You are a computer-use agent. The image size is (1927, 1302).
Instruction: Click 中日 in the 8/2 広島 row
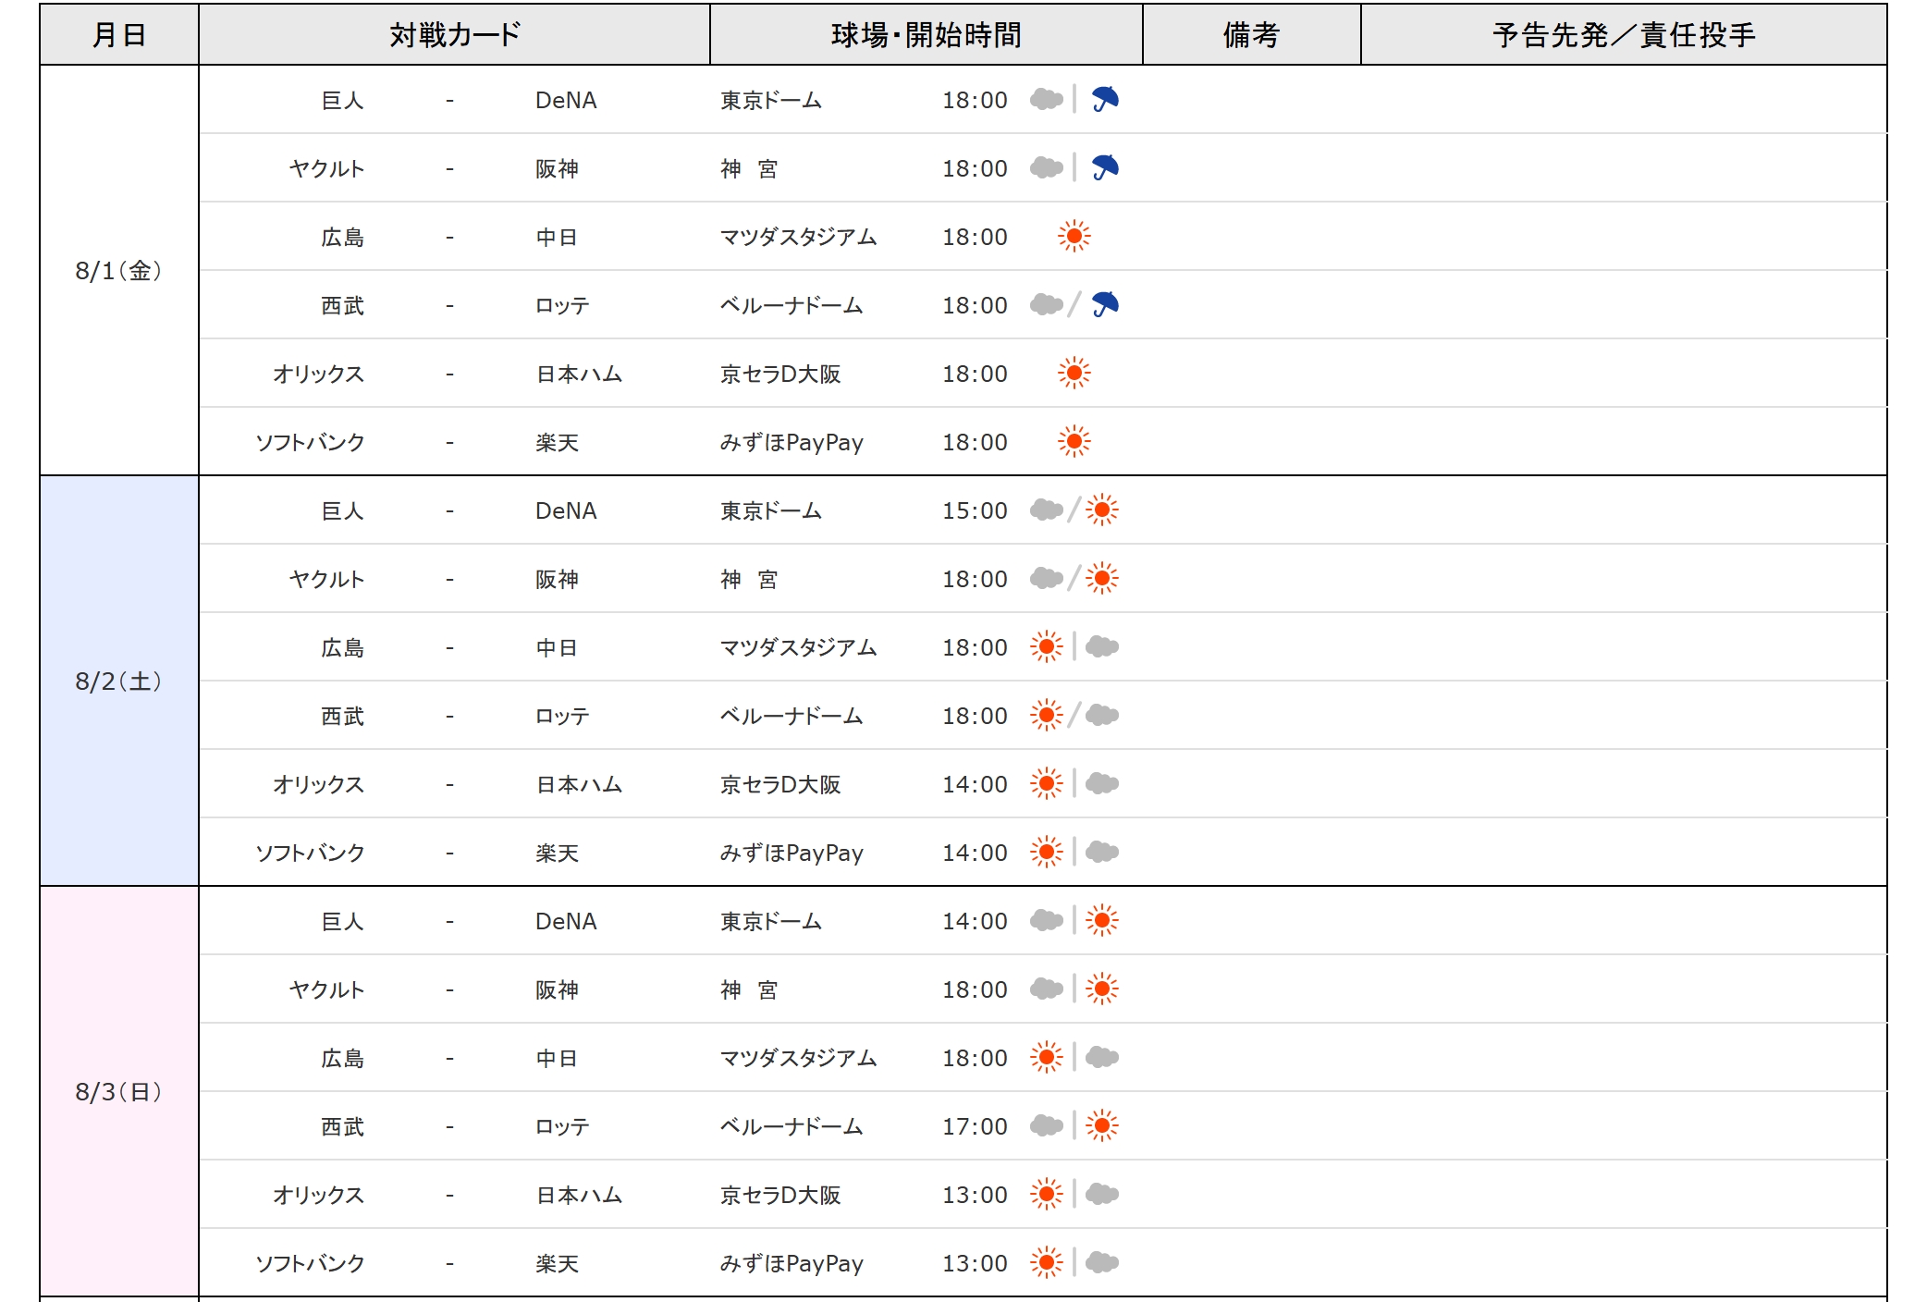pos(557,647)
